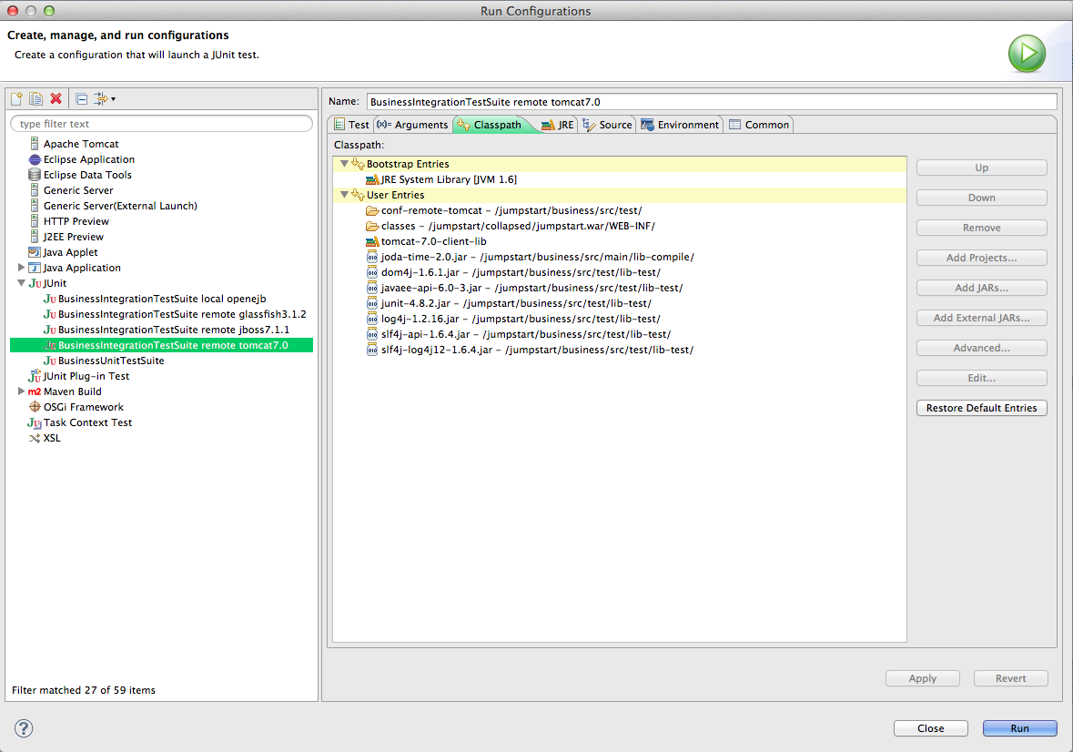Collapse the User Entries node
Viewport: 1073px width, 752px height.
point(344,195)
